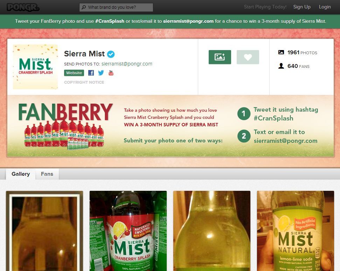The image size is (340, 271).
Task: Click the green add photo button
Action: pos(220,57)
